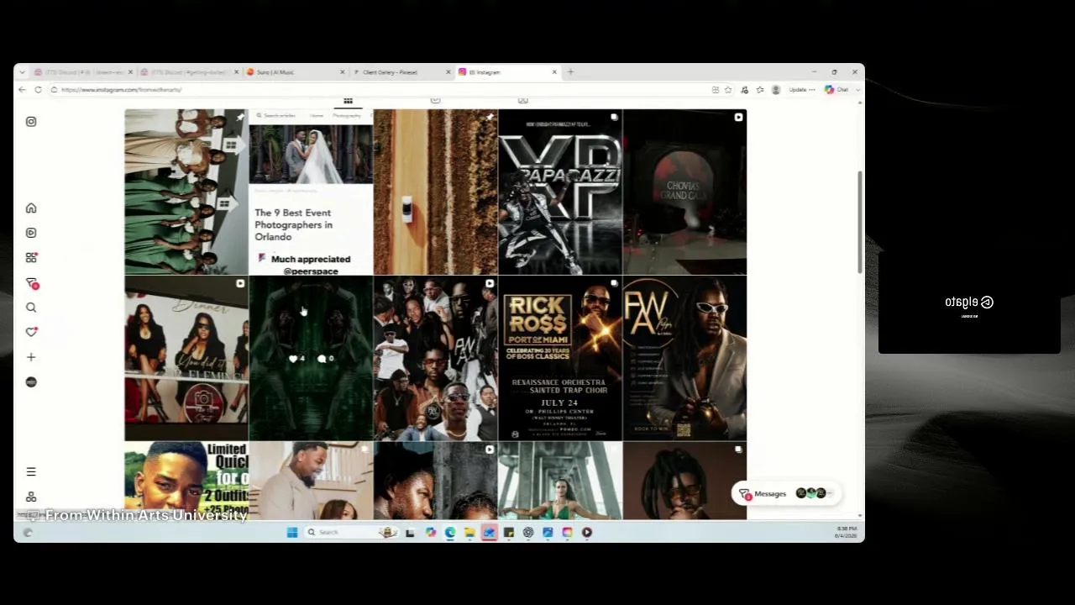The height and width of the screenshot is (605, 1075).
Task: Click the browser address bar
Action: tap(378, 90)
